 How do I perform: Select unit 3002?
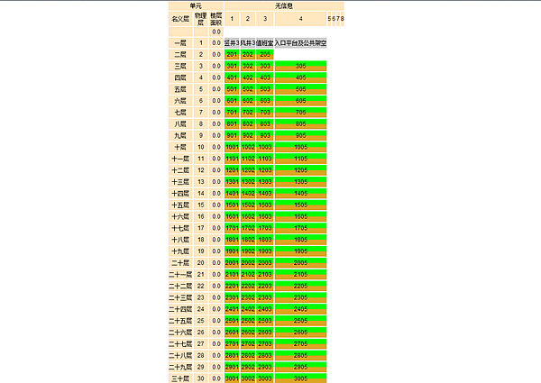(248, 378)
